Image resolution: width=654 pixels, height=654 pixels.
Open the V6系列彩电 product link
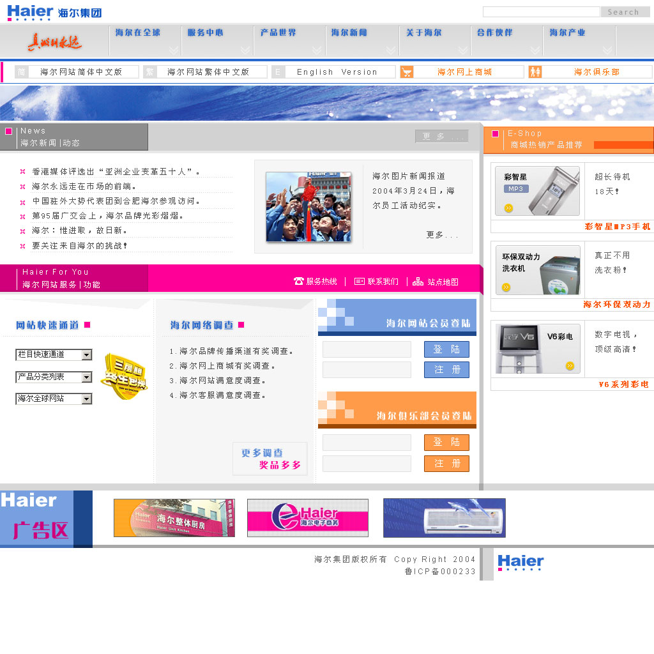click(623, 384)
